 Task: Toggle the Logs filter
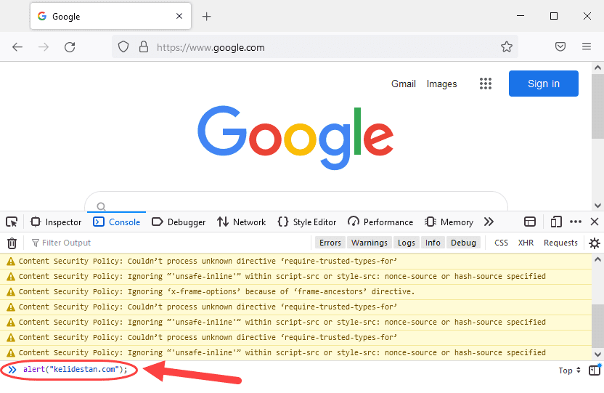click(406, 243)
